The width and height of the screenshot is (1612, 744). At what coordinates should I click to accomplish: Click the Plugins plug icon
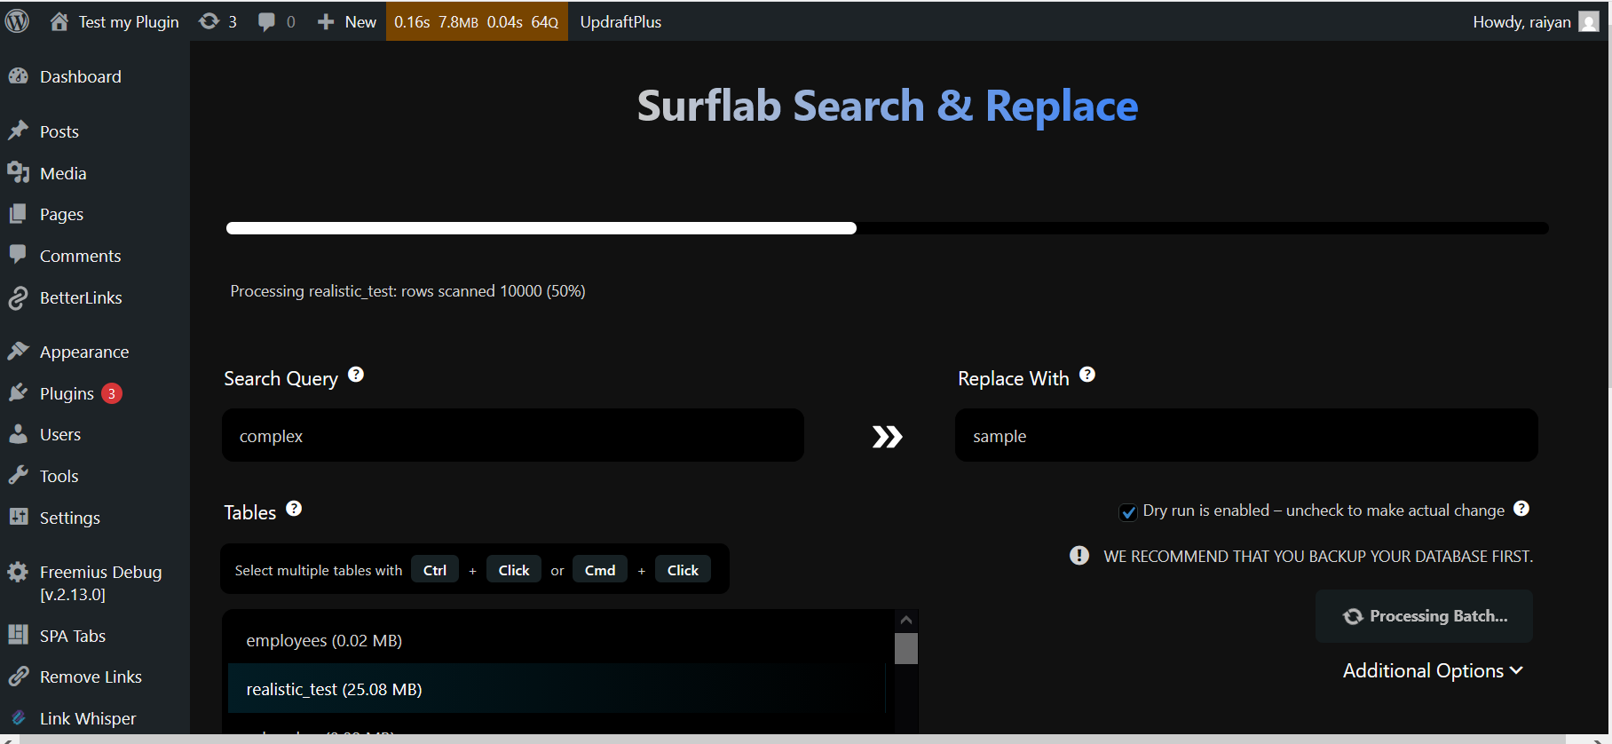tap(19, 392)
